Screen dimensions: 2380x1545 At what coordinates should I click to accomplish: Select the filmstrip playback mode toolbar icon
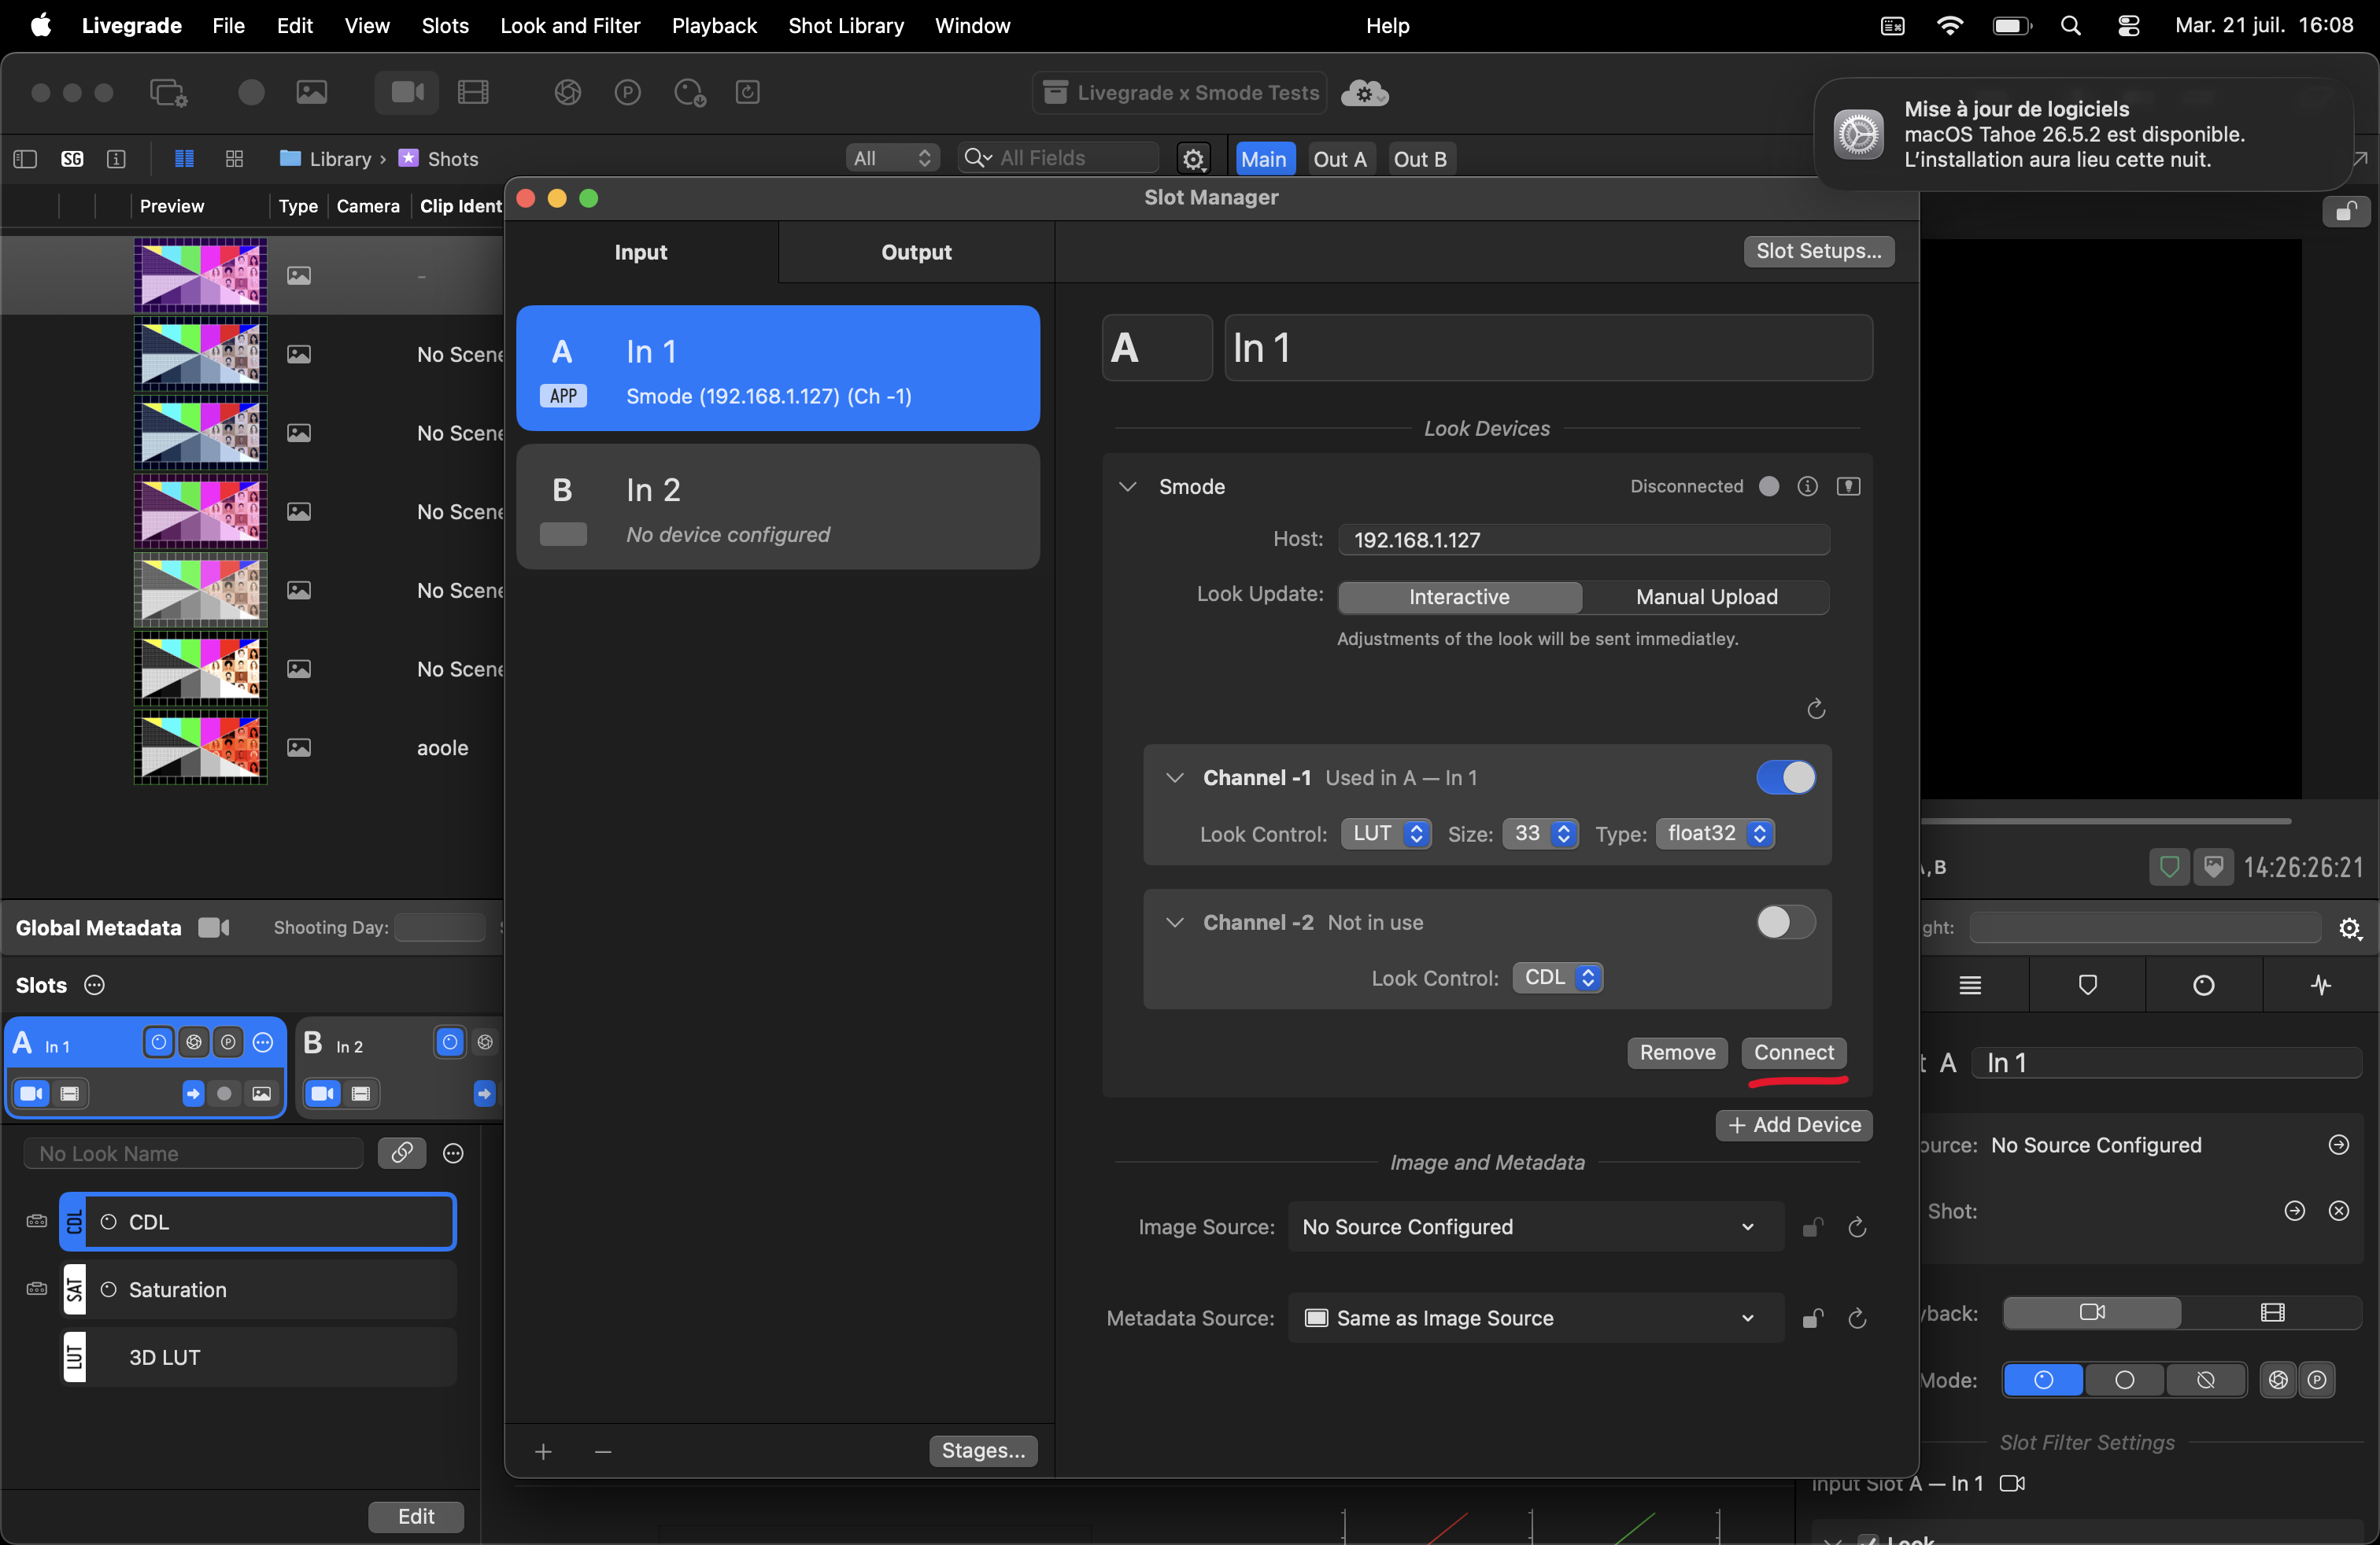473,93
